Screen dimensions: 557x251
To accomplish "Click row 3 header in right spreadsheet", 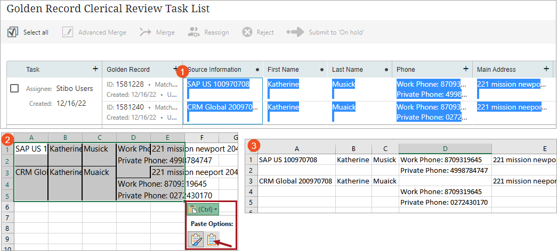I will point(251,181).
